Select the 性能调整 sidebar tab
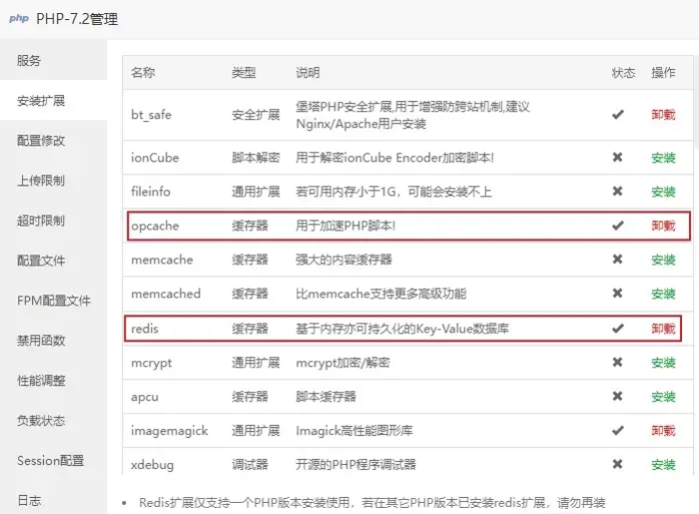The width and height of the screenshot is (699, 514). [x=42, y=380]
